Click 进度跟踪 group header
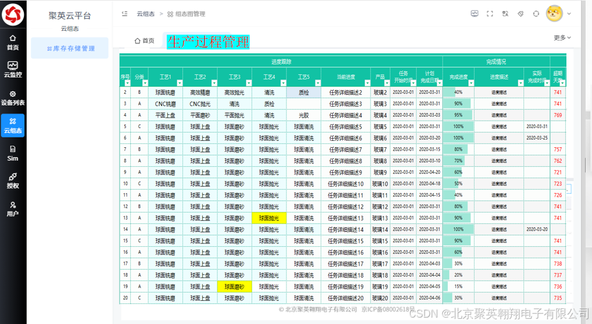Viewport: 592px width, 324px height. [281, 62]
